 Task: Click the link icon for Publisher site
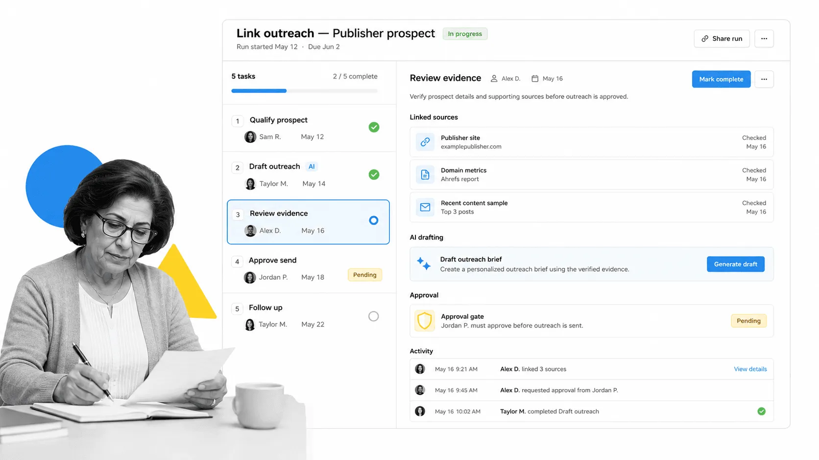click(x=425, y=142)
